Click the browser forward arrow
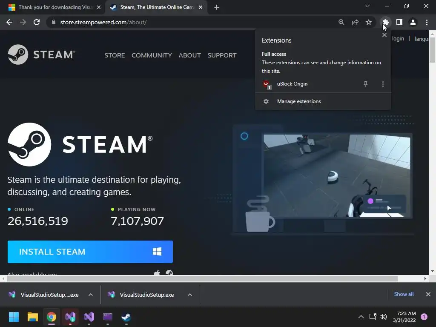Image resolution: width=436 pixels, height=327 pixels. coord(23,22)
